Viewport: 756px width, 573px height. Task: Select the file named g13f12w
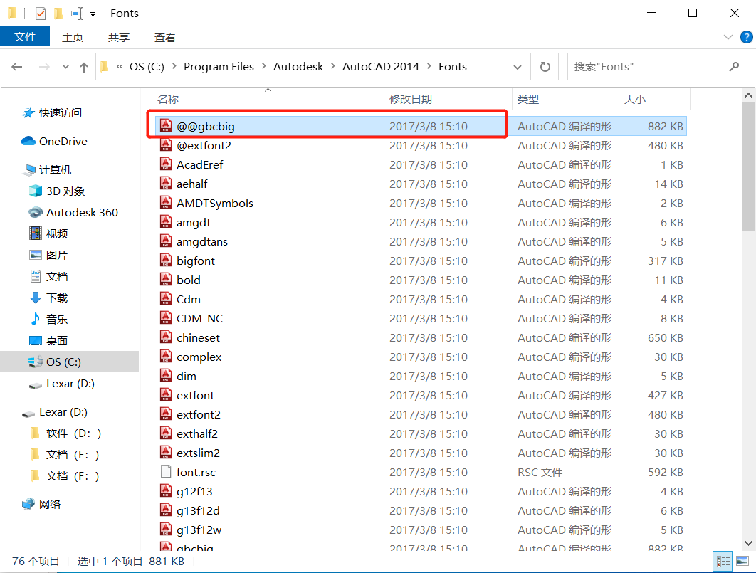click(x=199, y=530)
